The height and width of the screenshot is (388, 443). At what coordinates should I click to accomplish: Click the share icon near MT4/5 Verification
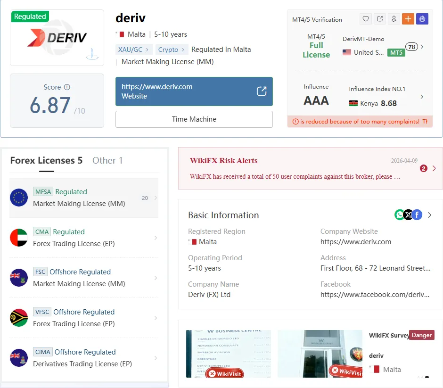coord(380,19)
